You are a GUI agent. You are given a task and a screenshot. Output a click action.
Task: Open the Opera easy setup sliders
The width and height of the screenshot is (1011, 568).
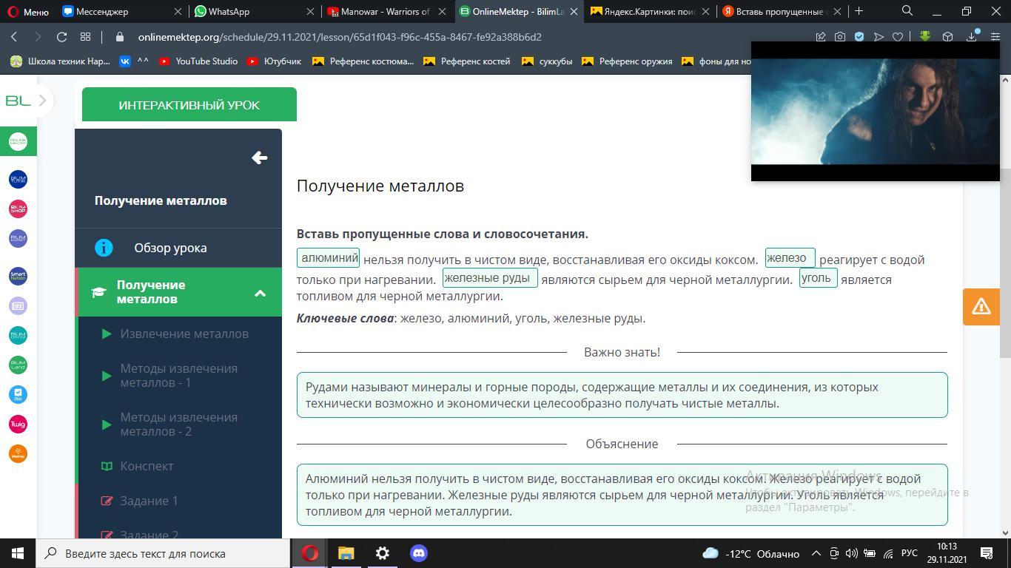coord(995,37)
